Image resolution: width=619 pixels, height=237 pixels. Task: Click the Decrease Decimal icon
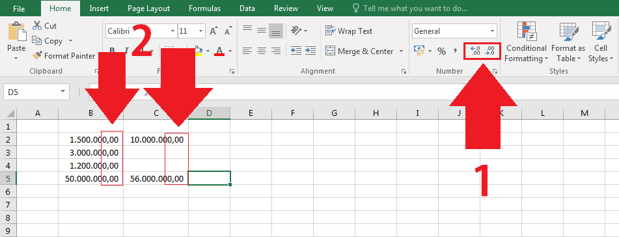coord(490,51)
